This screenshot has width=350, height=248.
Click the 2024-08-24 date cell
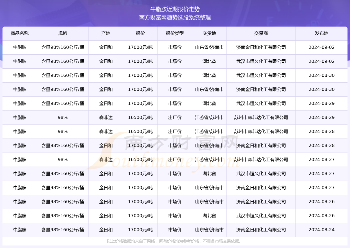tap(322, 230)
